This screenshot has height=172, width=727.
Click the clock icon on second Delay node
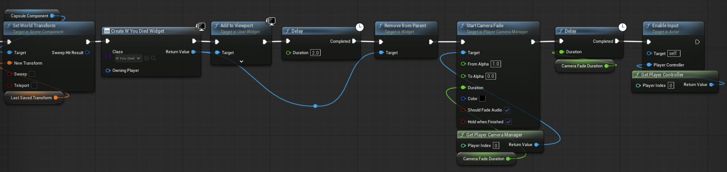point(623,27)
